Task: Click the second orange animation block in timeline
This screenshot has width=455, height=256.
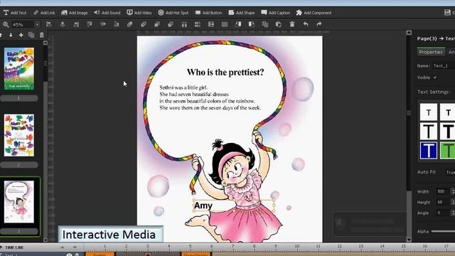Action: tap(196, 255)
